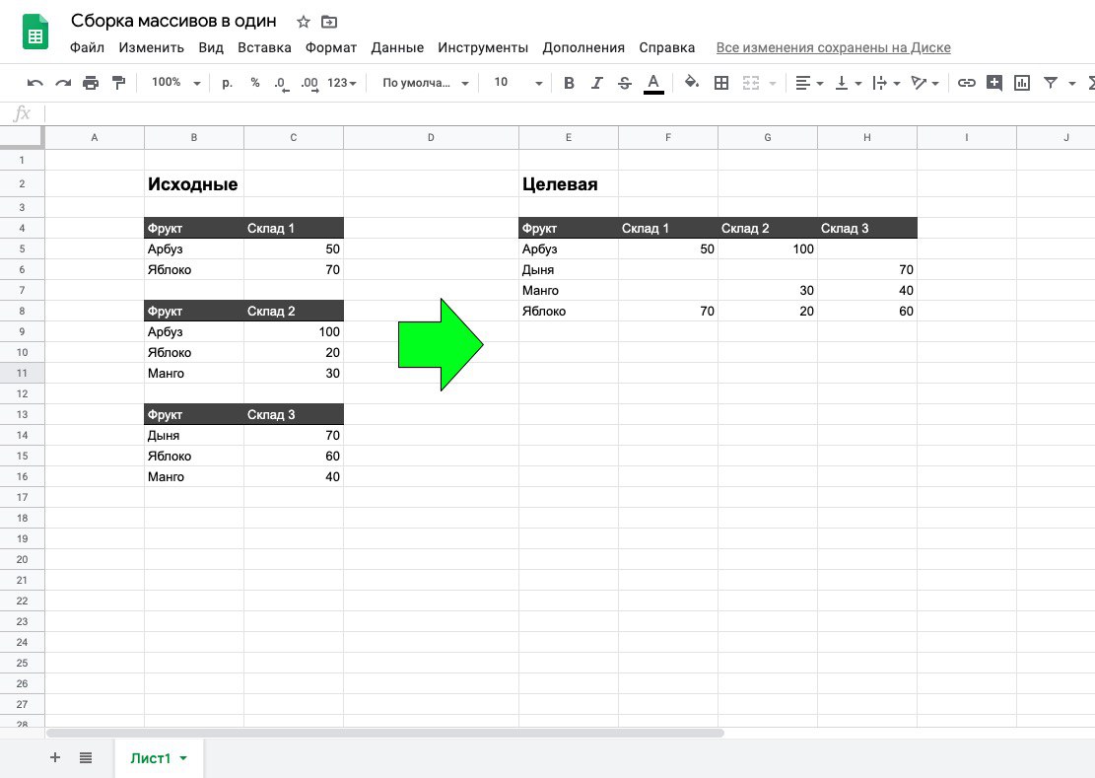The image size is (1095, 778).
Task: Open the Borders tool
Action: 721,83
